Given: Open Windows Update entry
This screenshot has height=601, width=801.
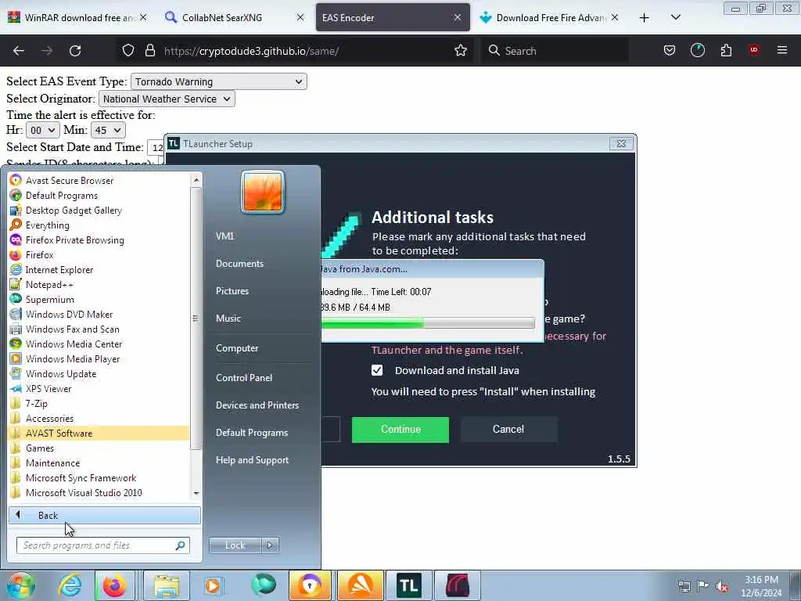Looking at the screenshot, I should [x=61, y=373].
